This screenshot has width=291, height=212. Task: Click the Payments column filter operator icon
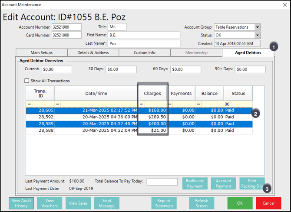point(170,104)
